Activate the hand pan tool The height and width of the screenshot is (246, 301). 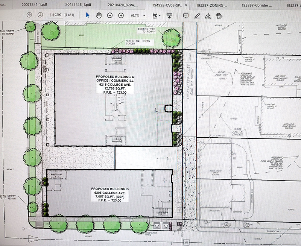pos(99,15)
